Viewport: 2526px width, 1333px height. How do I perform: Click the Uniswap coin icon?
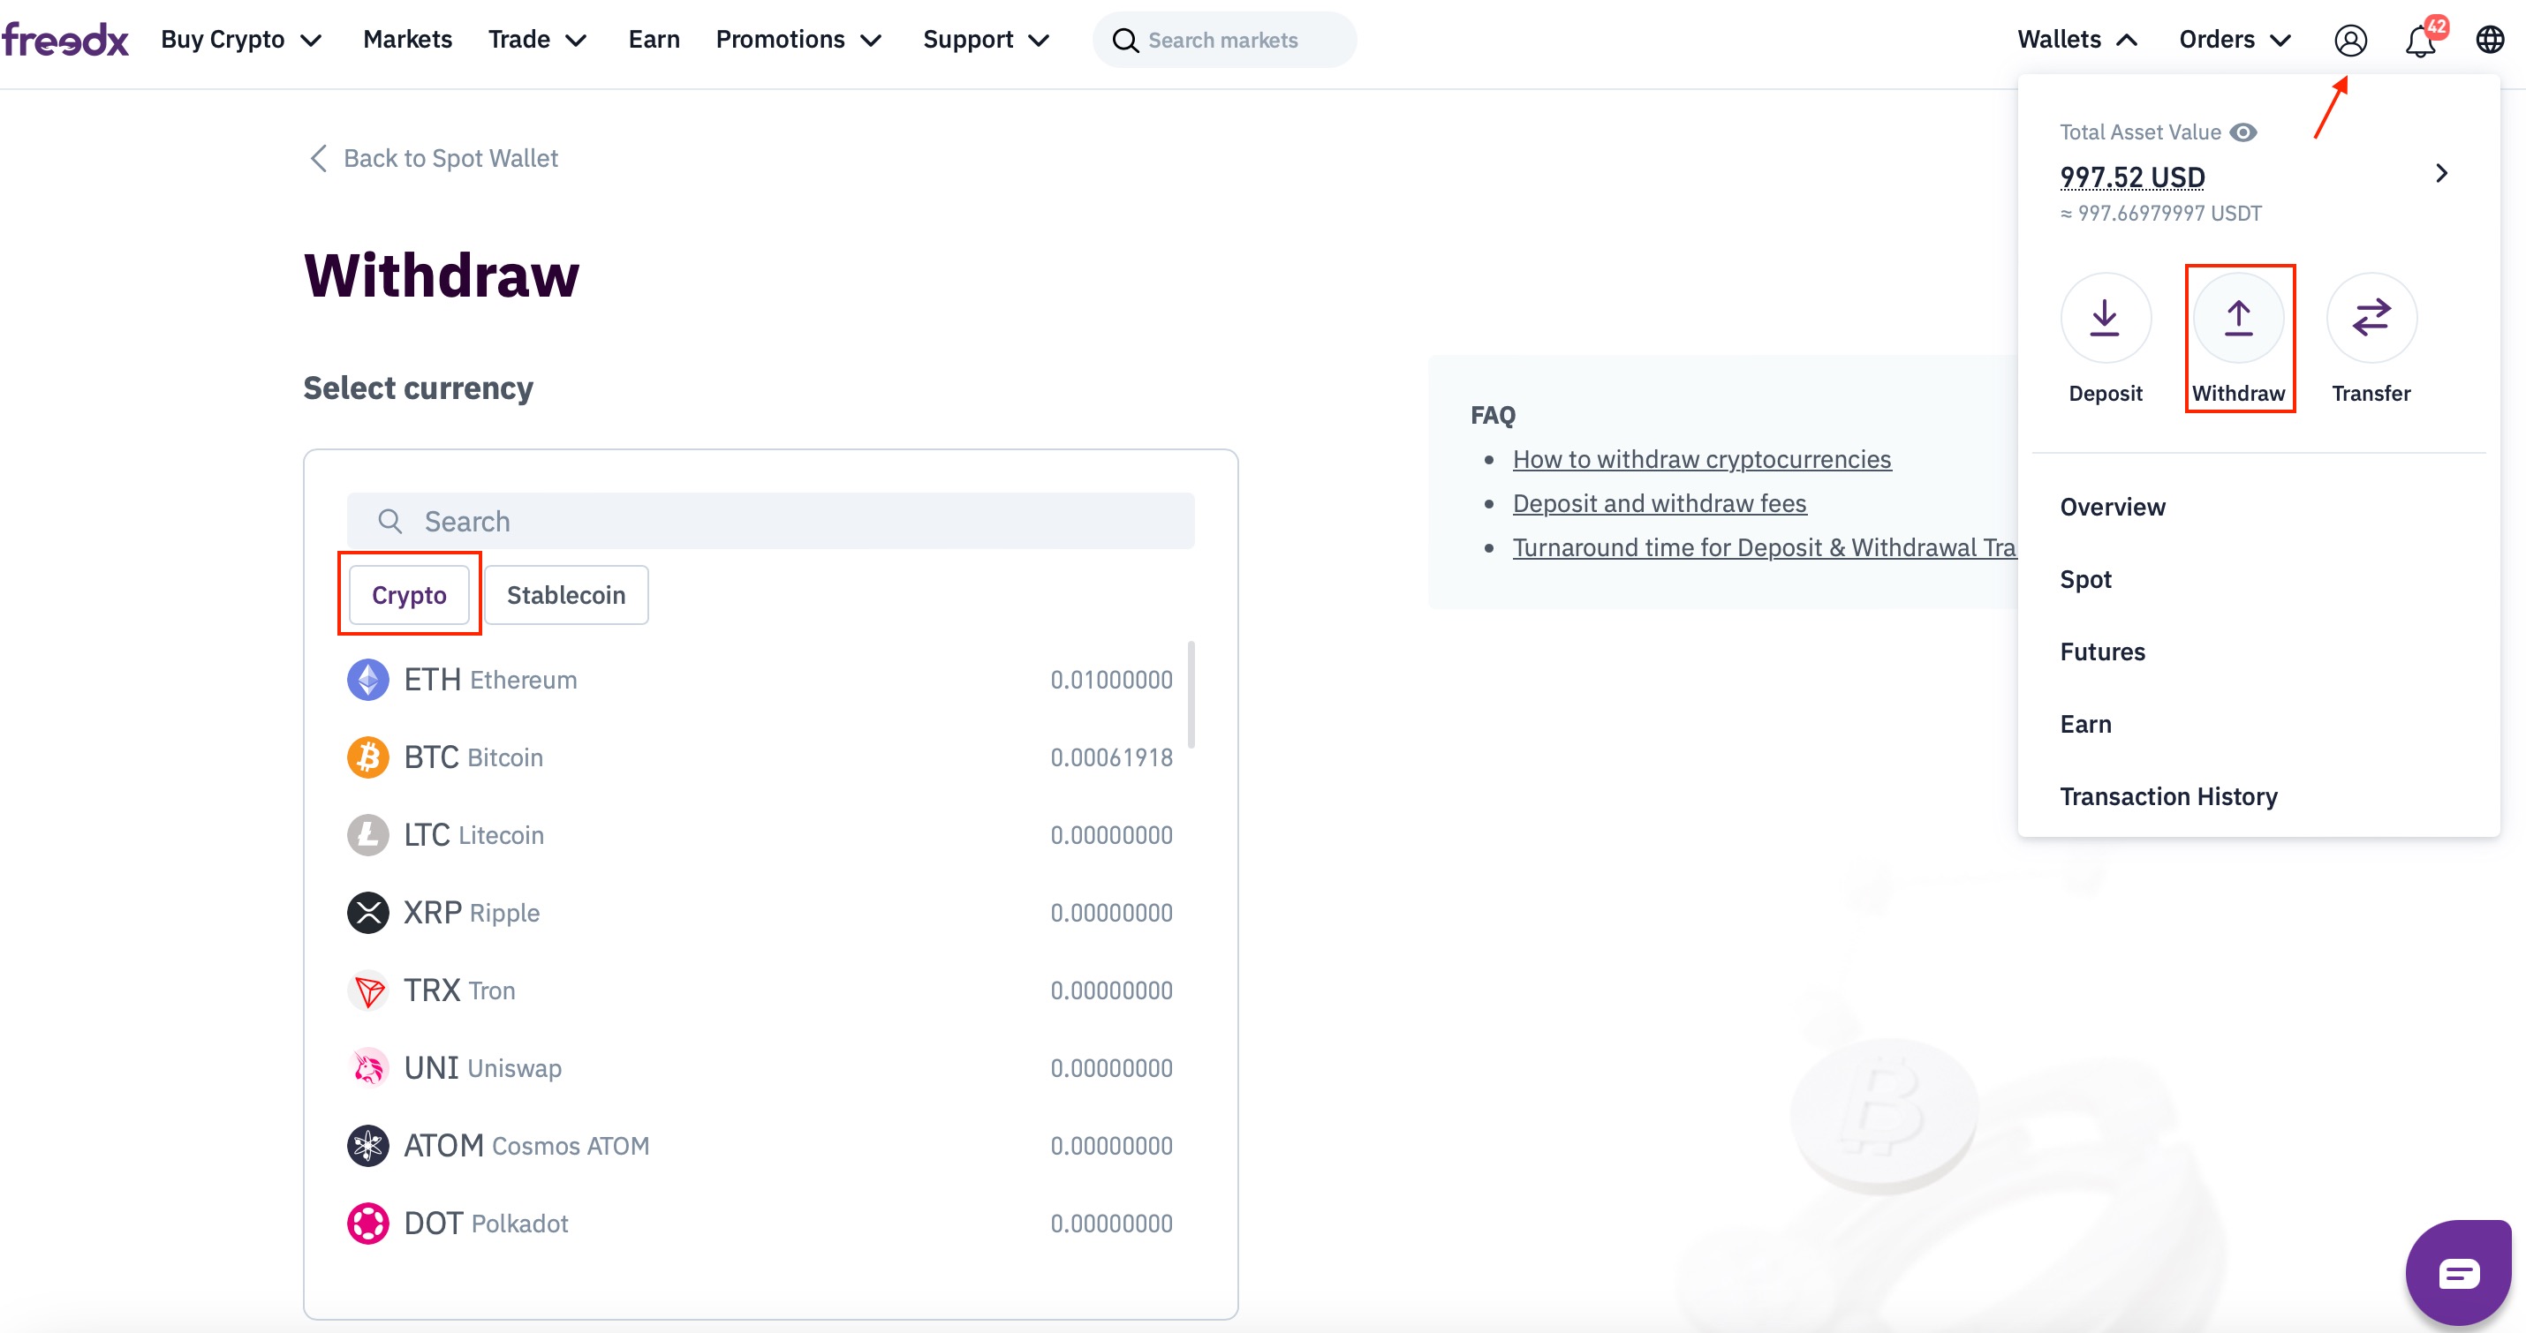point(367,1067)
